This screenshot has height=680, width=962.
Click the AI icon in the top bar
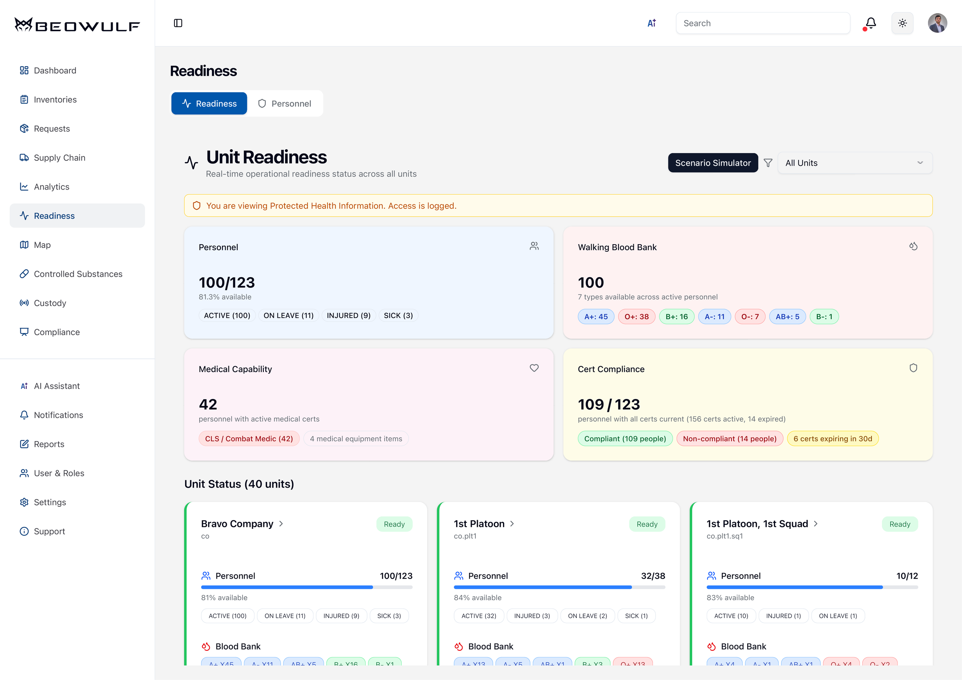point(652,23)
